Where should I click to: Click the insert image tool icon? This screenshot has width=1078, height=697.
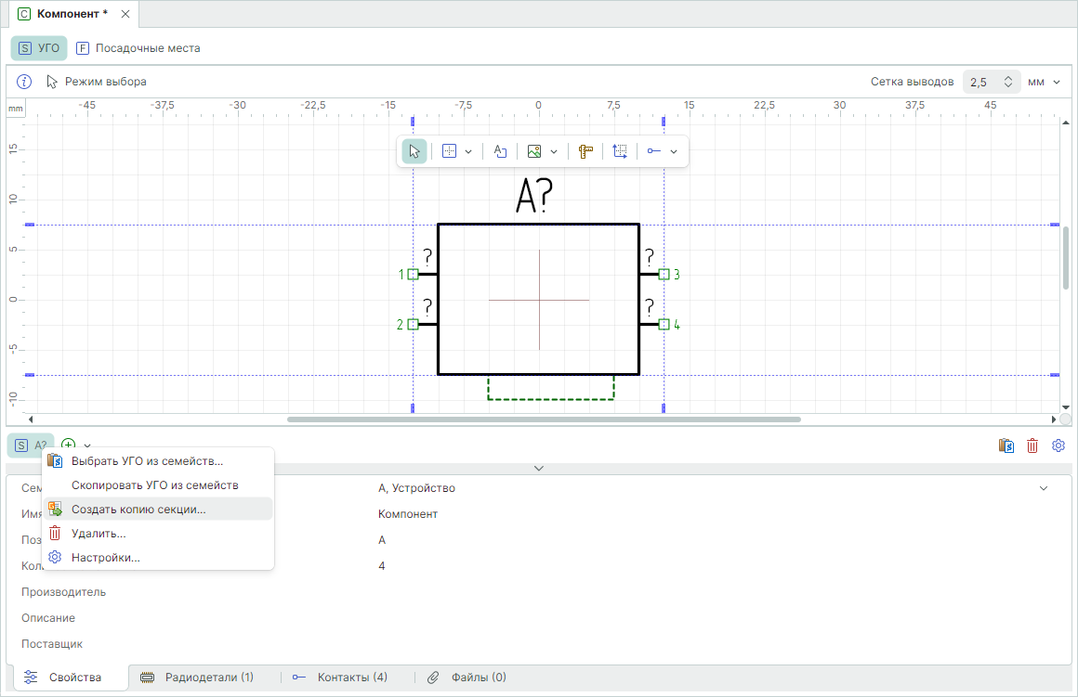[534, 151]
